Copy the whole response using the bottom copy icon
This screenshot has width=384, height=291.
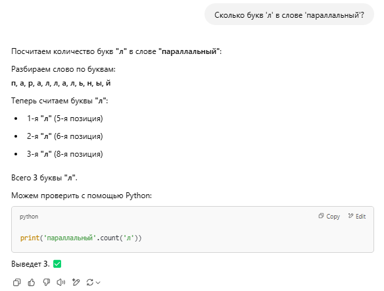point(16,282)
